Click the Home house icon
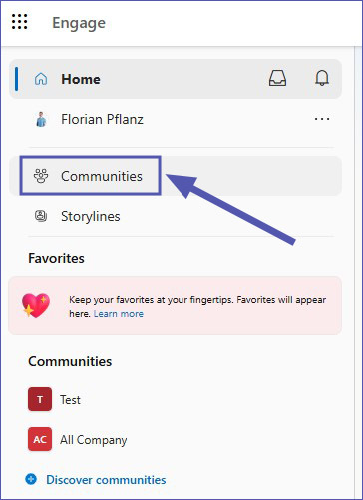This screenshot has width=363, height=500. pyautogui.click(x=41, y=79)
